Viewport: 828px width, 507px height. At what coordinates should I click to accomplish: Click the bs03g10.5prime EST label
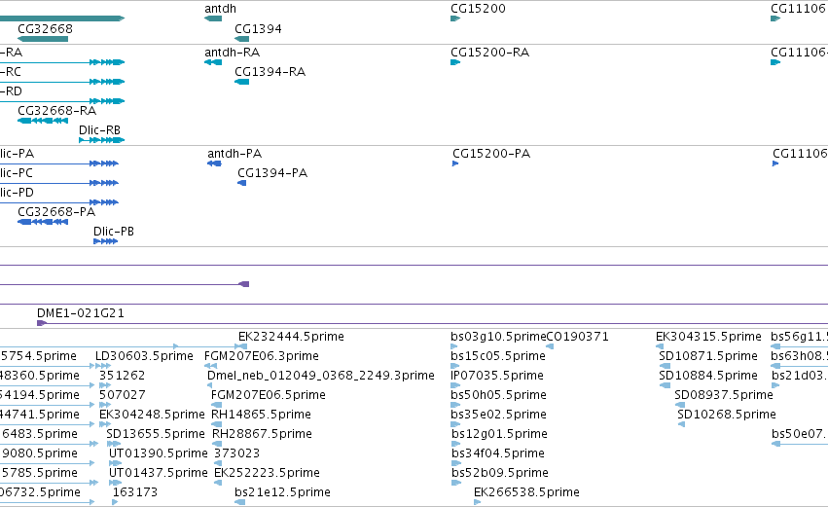click(x=498, y=337)
